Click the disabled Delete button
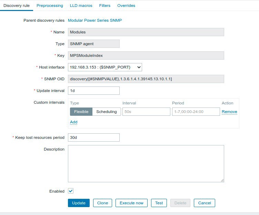The width and height of the screenshot is (259, 215). 180,203
